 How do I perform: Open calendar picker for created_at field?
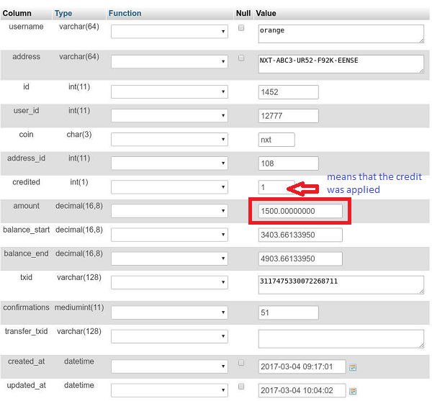point(353,367)
